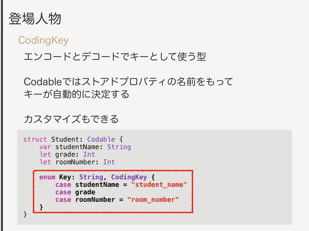The height and width of the screenshot is (231, 309).
Task: Click the case grade line
Action: [x=75, y=192]
